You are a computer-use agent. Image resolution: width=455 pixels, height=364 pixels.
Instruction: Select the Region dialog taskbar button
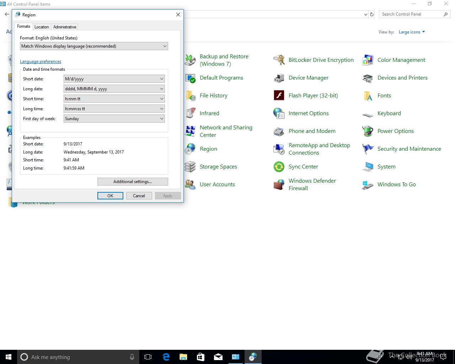253,357
